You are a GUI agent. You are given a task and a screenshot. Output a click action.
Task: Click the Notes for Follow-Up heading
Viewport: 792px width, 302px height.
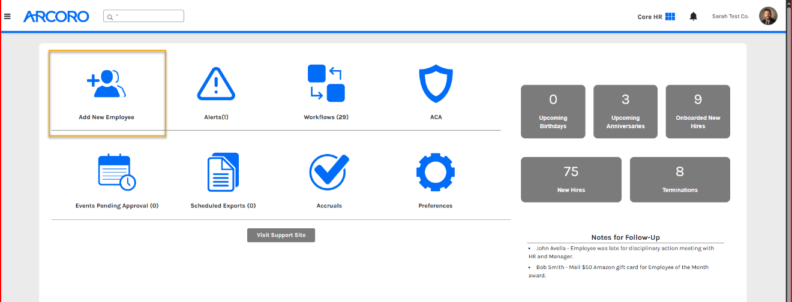pos(626,237)
